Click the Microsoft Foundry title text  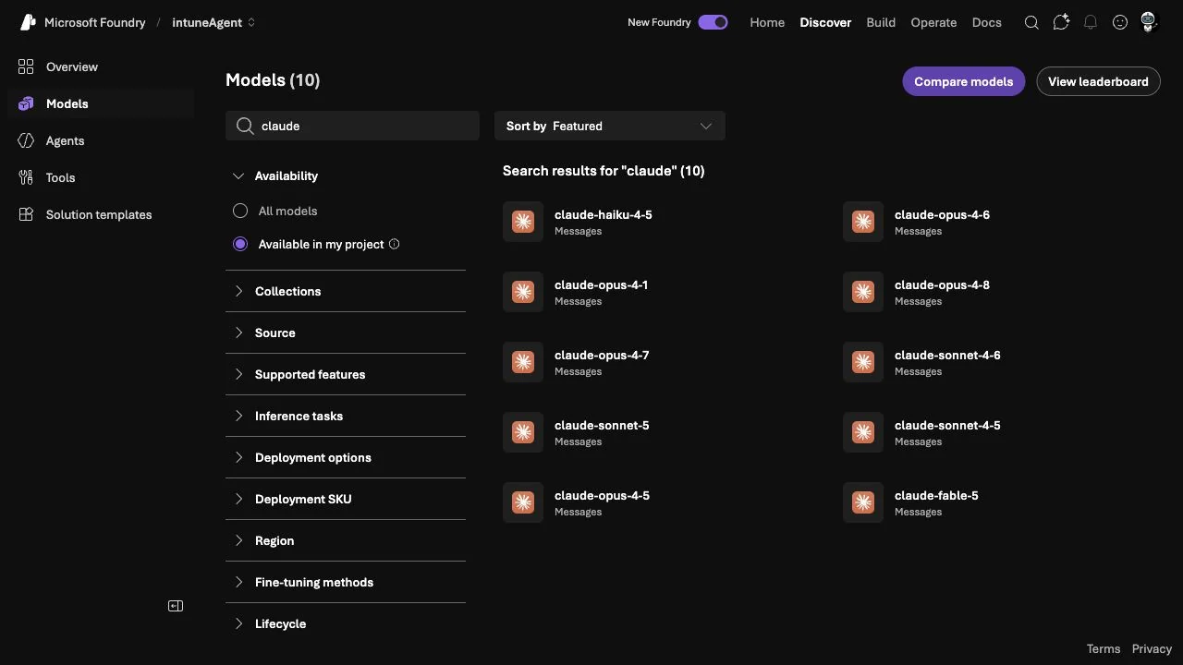click(x=95, y=22)
